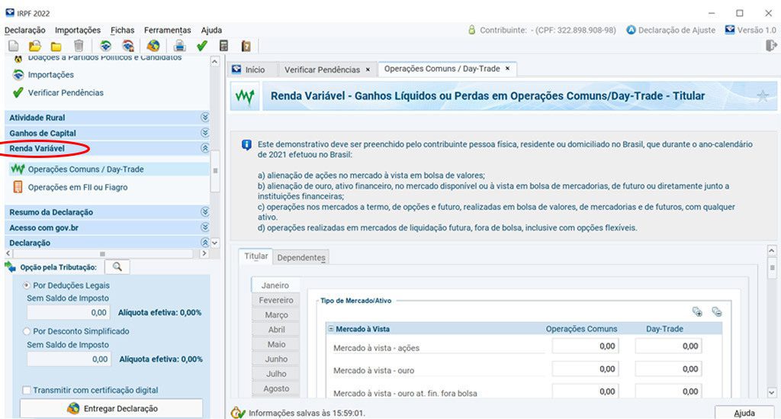Collapse the Mercado à Vista group
Screen dimensions: 781x419
pos(331,329)
